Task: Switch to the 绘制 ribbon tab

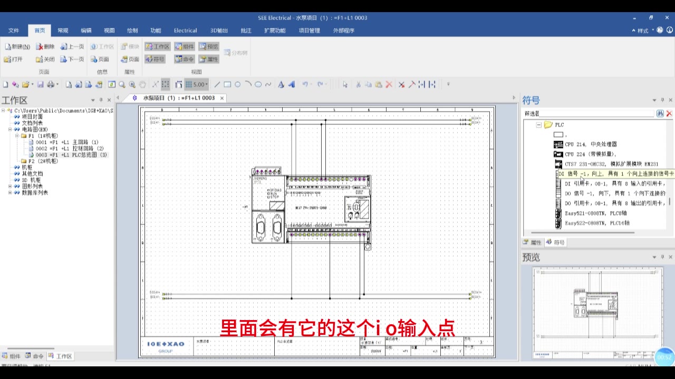Action: pos(132,31)
